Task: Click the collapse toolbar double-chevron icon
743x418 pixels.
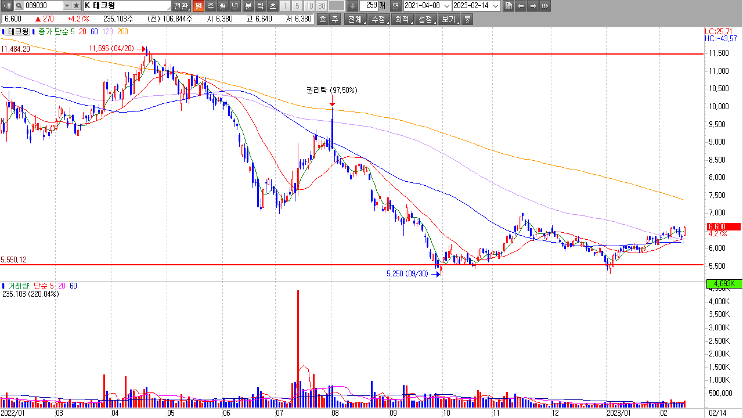Action: point(467,19)
